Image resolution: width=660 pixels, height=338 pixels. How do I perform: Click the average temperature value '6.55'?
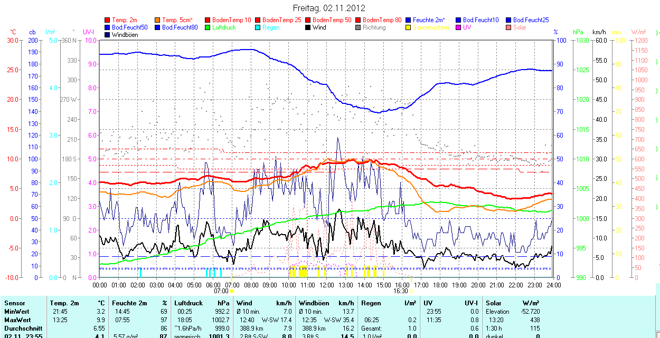coord(99,328)
